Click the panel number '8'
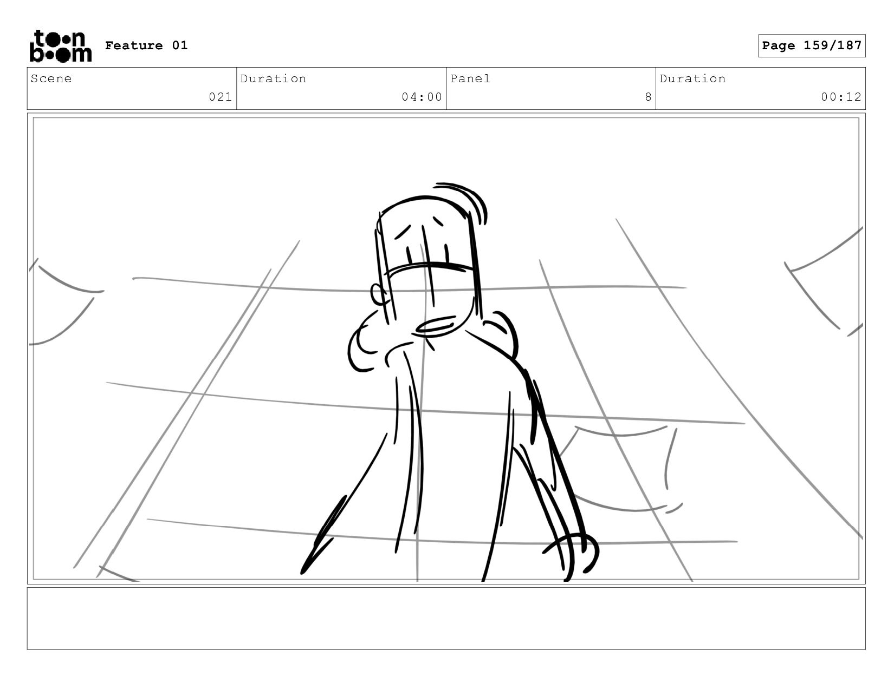The image size is (894, 690). [x=648, y=97]
